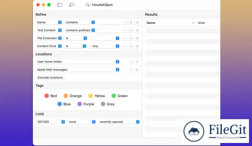Image resolution: width=252 pixels, height=146 pixels.
Task: Sort results by Name column
Action: click(x=170, y=23)
